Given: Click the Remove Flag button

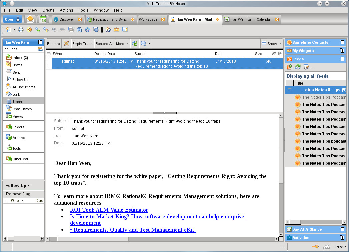Looking at the screenshot, I should [18, 194].
